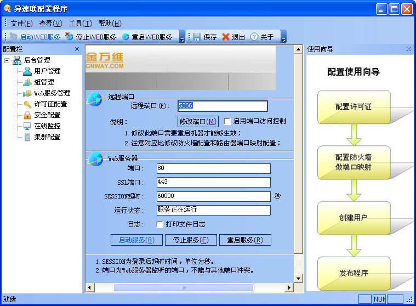Click the globe icon beside Web服务器 section

tap(95, 159)
